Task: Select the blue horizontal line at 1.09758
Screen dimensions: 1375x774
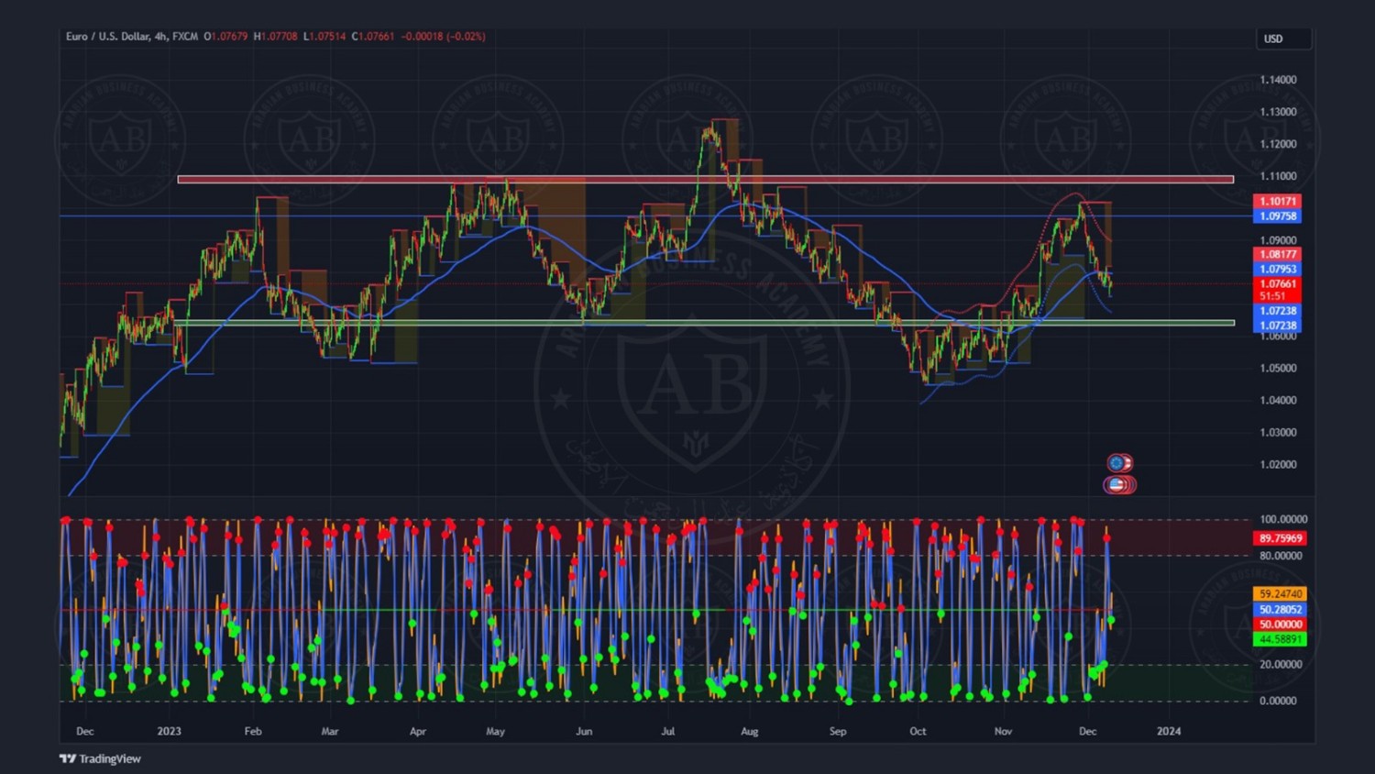Action: coord(656,216)
